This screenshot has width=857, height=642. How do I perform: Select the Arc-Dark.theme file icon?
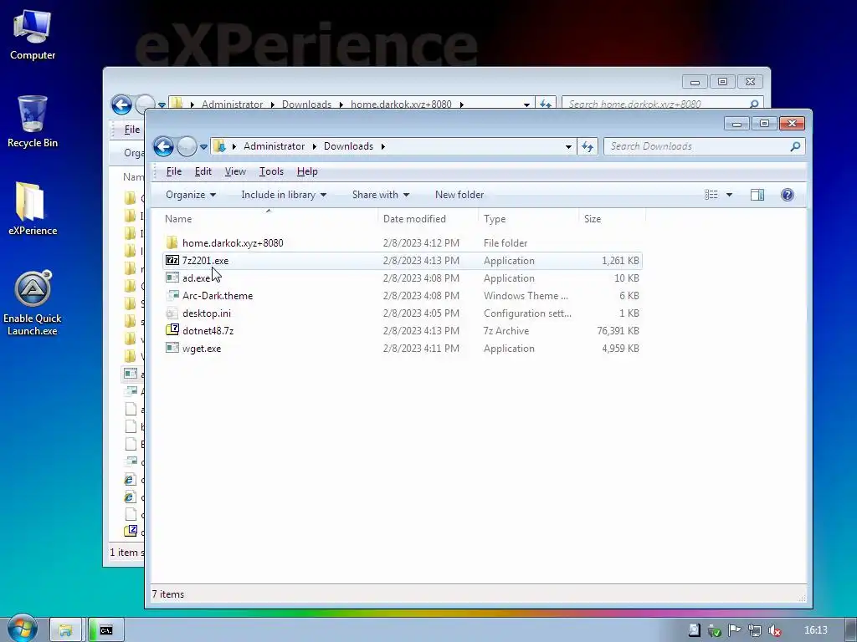172,295
